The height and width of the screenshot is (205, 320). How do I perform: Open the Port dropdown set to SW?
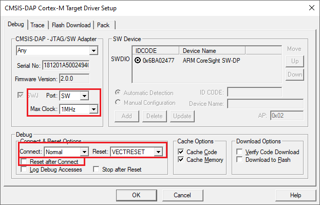click(74, 96)
